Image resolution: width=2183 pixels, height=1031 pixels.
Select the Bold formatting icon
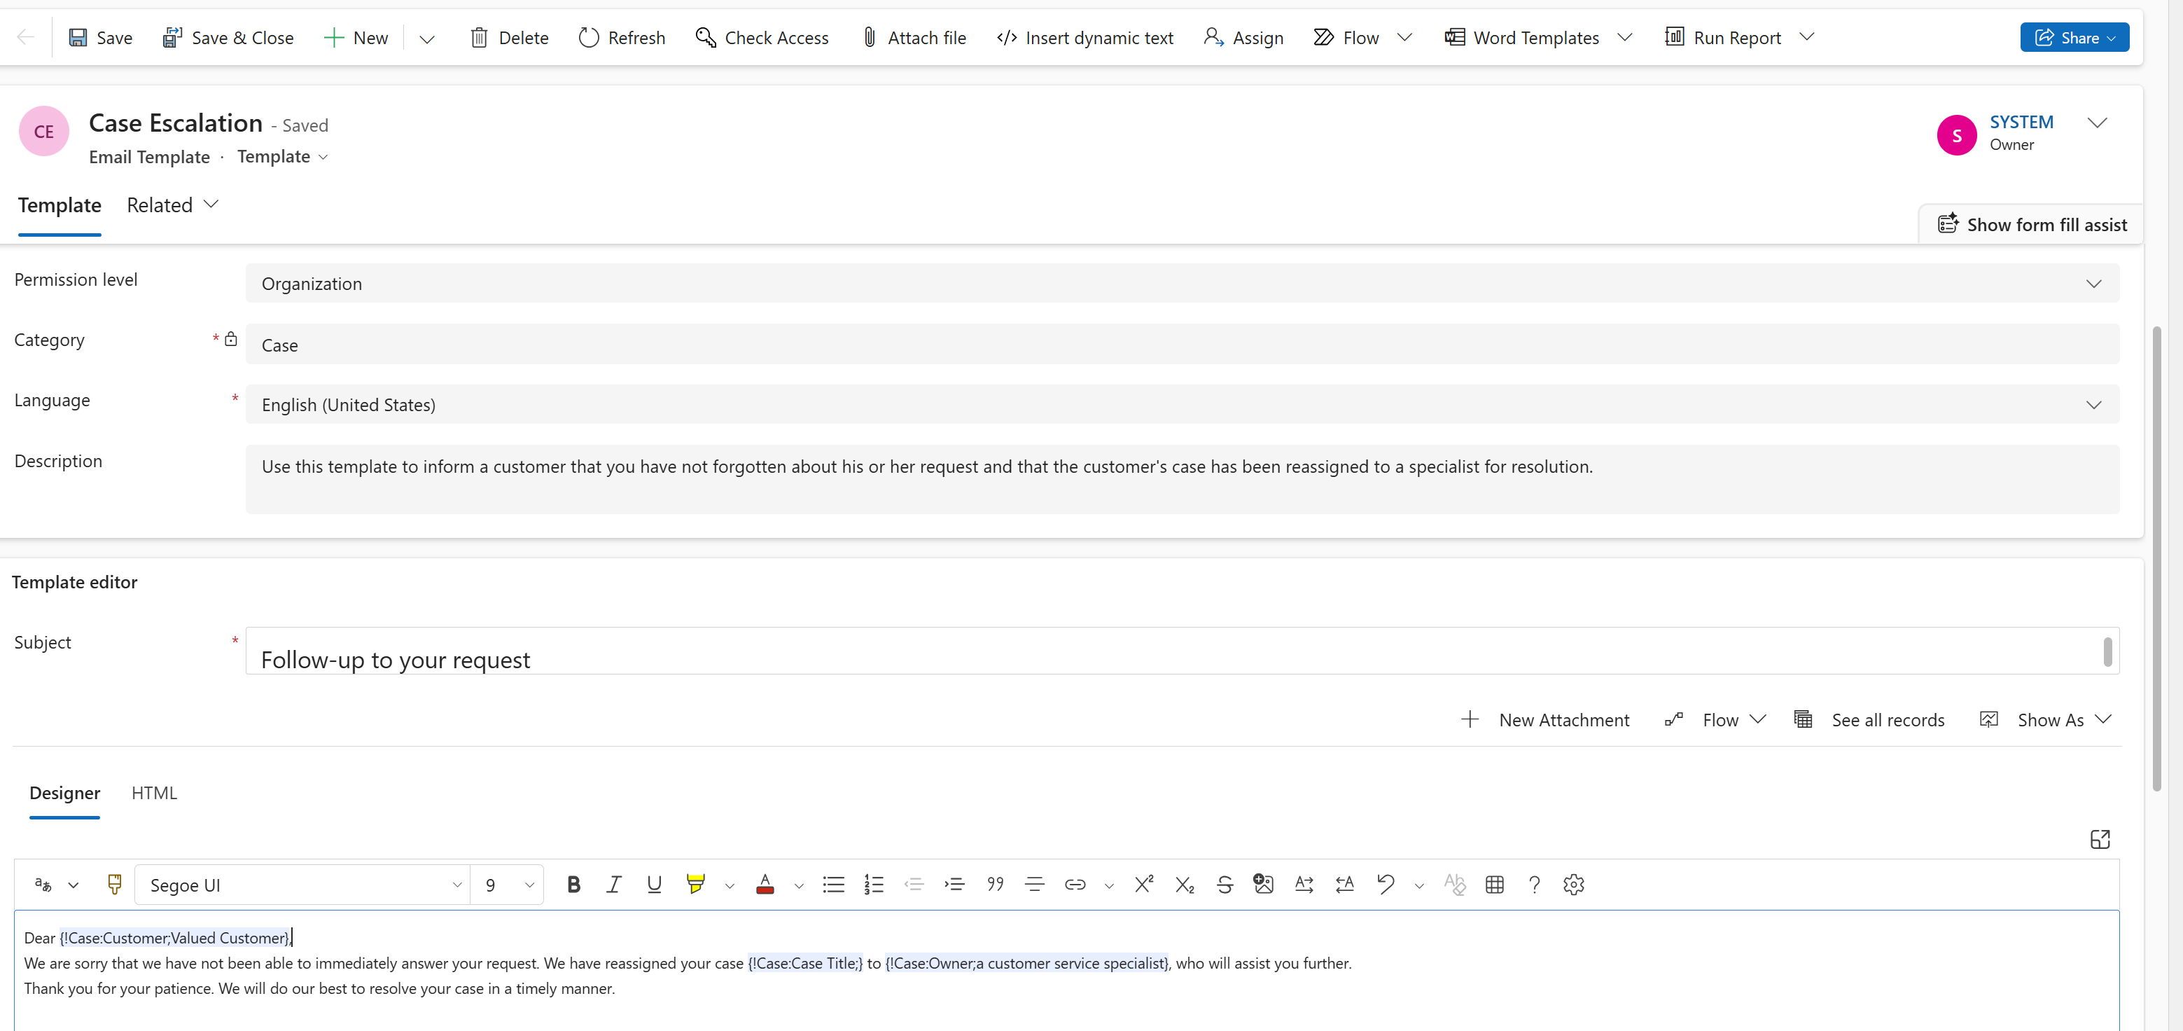[573, 885]
